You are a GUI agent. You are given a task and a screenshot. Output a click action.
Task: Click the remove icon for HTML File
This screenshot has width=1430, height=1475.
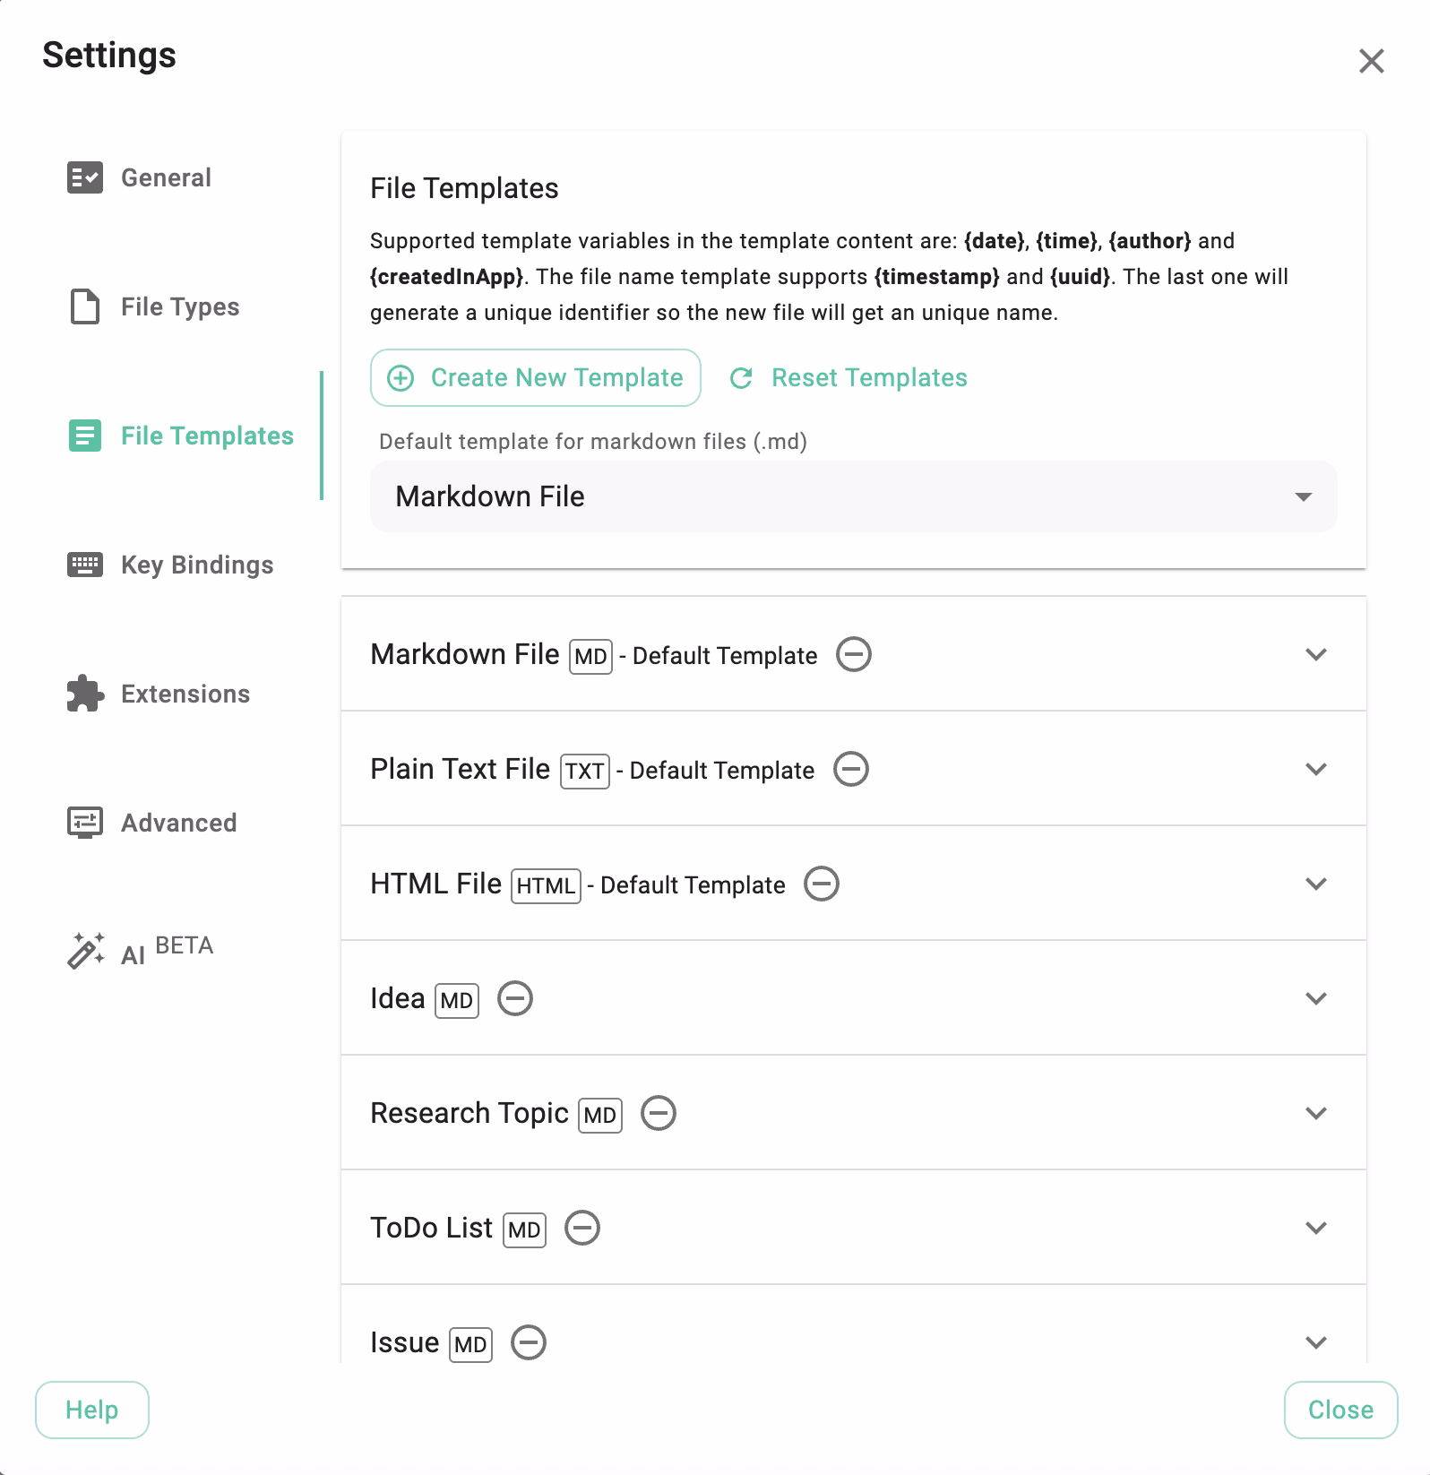tap(821, 884)
